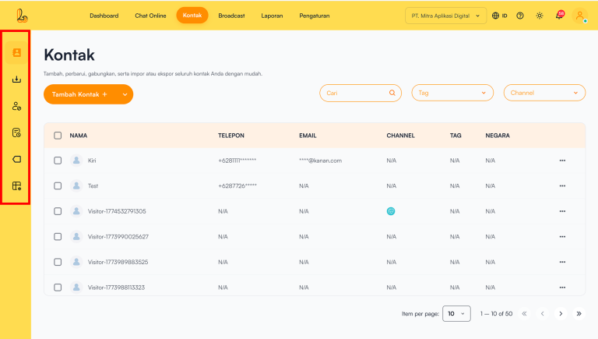The height and width of the screenshot is (339, 598).
Task: Switch to the Broadcast menu
Action: coord(231,16)
